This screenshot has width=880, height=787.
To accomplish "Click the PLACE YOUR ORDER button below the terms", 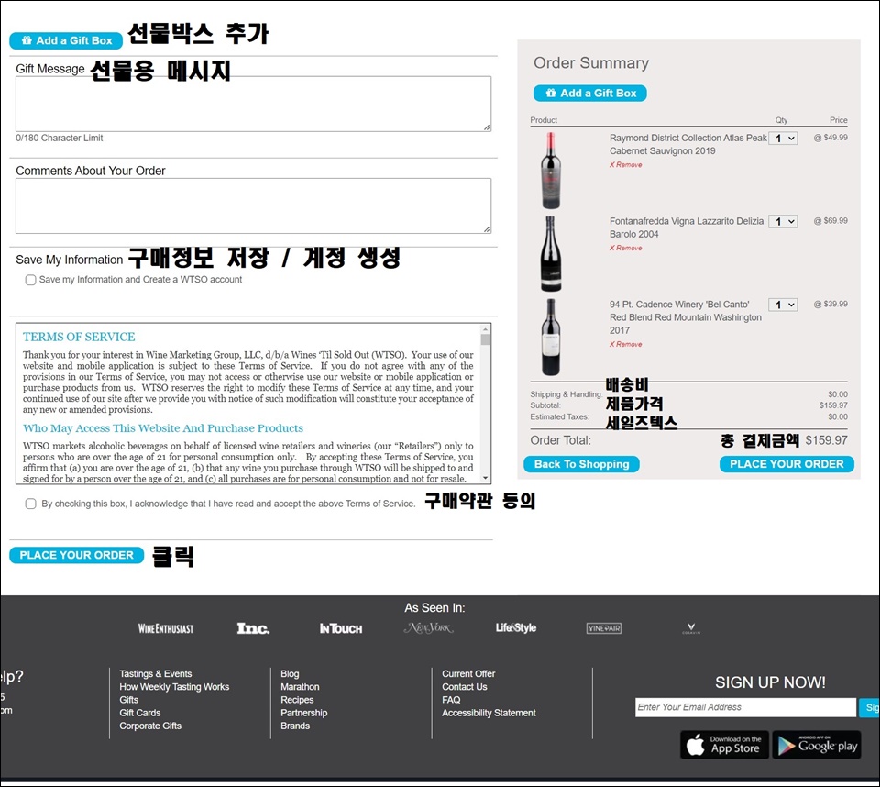I will click(x=76, y=555).
